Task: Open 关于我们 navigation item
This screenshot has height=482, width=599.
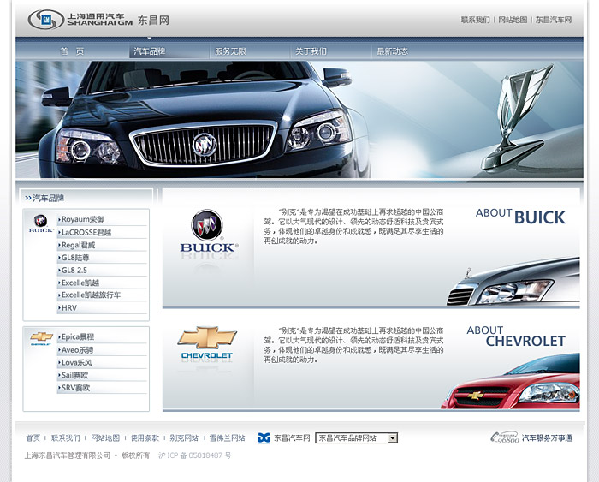Action: (311, 51)
